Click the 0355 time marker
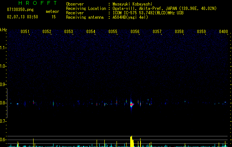The image size is (232, 147). pyautogui.click(x=113, y=32)
